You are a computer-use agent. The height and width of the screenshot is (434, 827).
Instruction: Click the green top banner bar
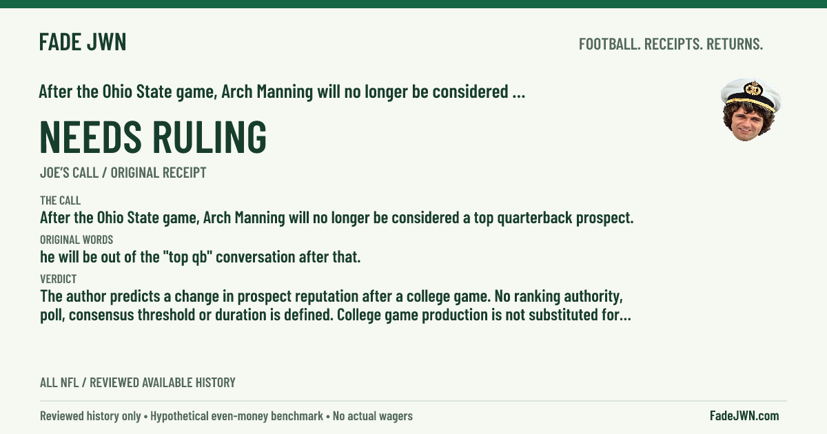[x=413, y=3]
